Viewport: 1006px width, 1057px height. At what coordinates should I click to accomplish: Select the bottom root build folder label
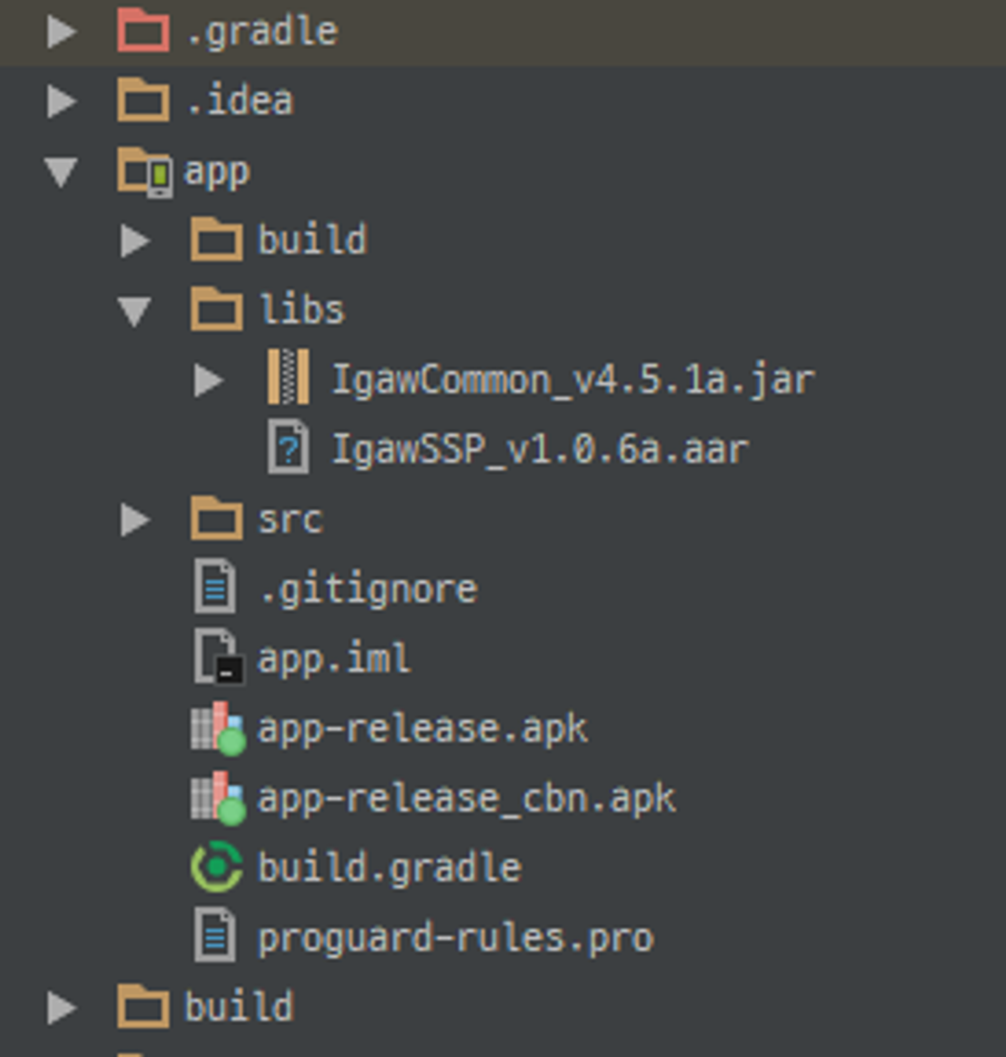238,1007
